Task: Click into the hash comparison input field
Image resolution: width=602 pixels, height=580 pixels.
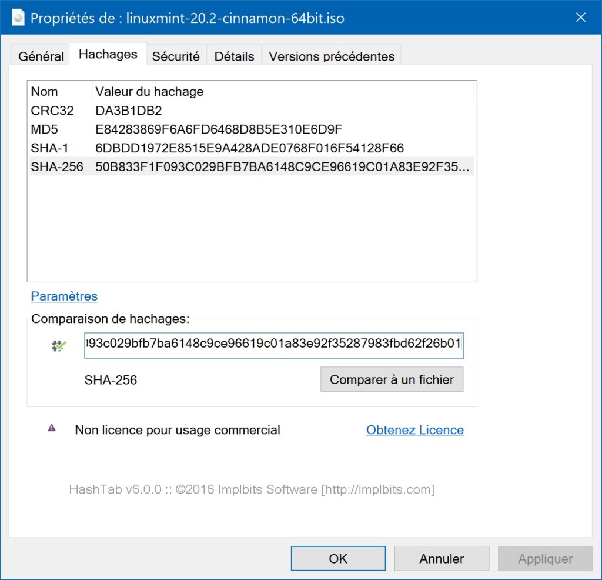Action: click(274, 346)
